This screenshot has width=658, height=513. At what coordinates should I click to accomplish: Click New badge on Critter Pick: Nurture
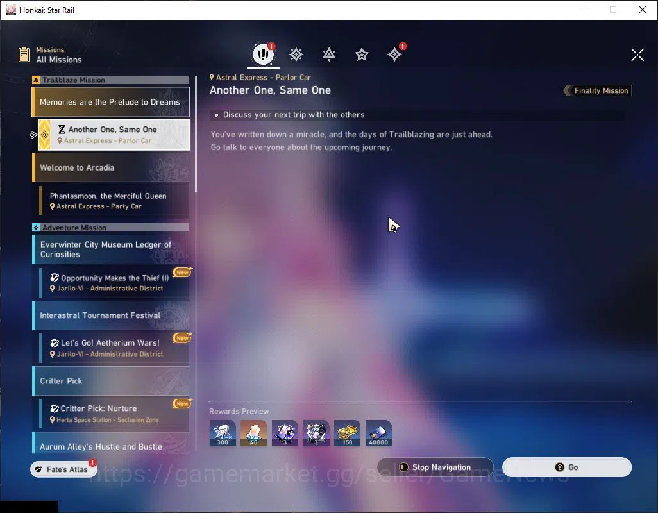click(182, 403)
